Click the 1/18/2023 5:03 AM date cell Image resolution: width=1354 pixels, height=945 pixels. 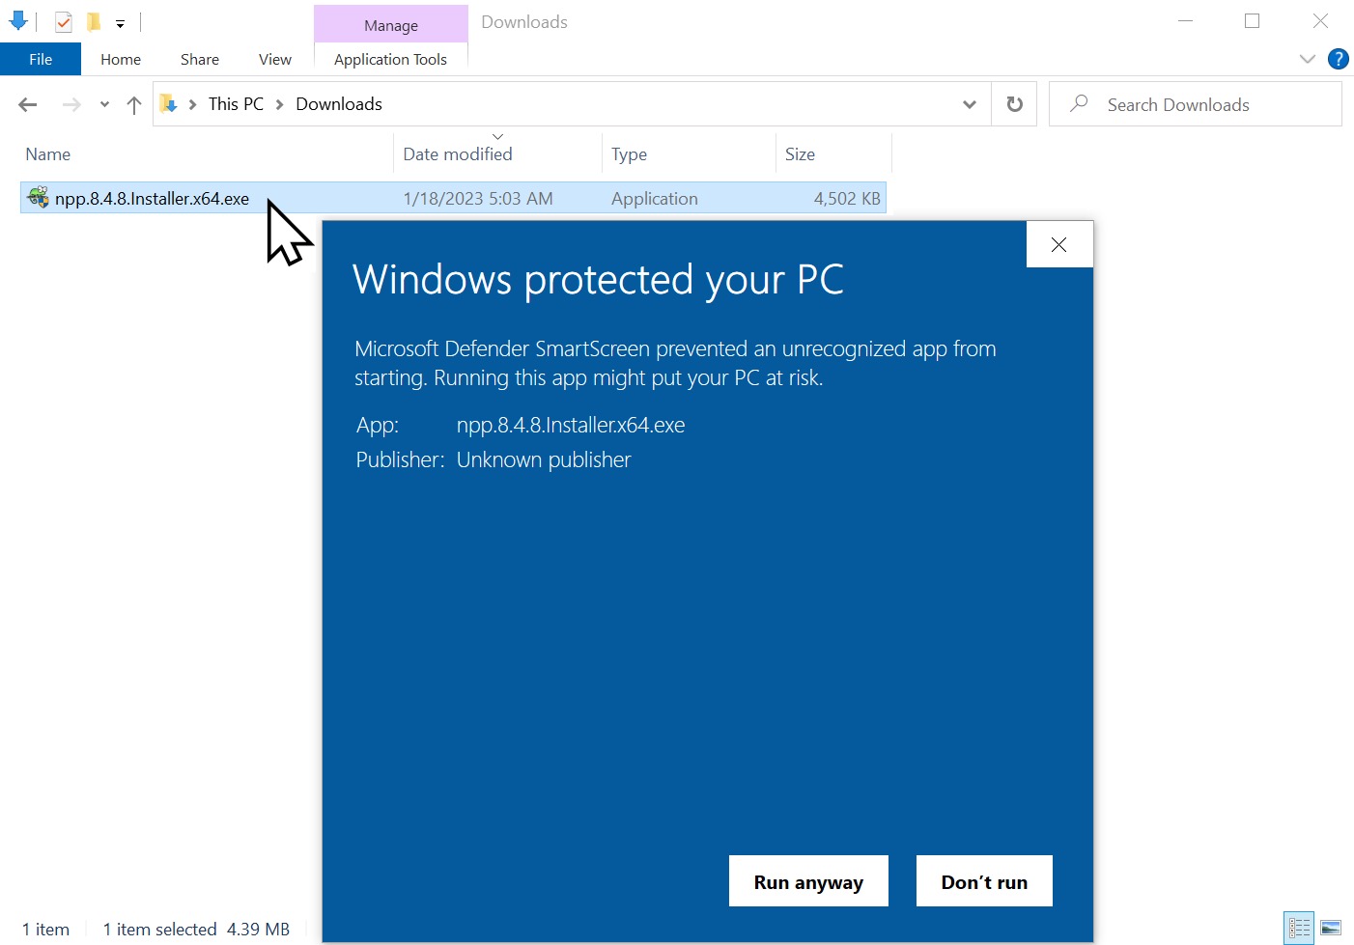(478, 199)
